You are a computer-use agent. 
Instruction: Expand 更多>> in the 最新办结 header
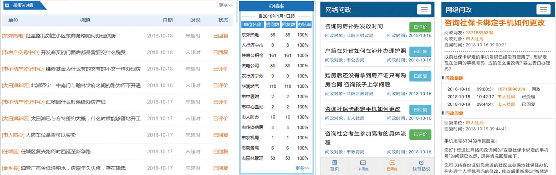pyautogui.click(x=226, y=5)
